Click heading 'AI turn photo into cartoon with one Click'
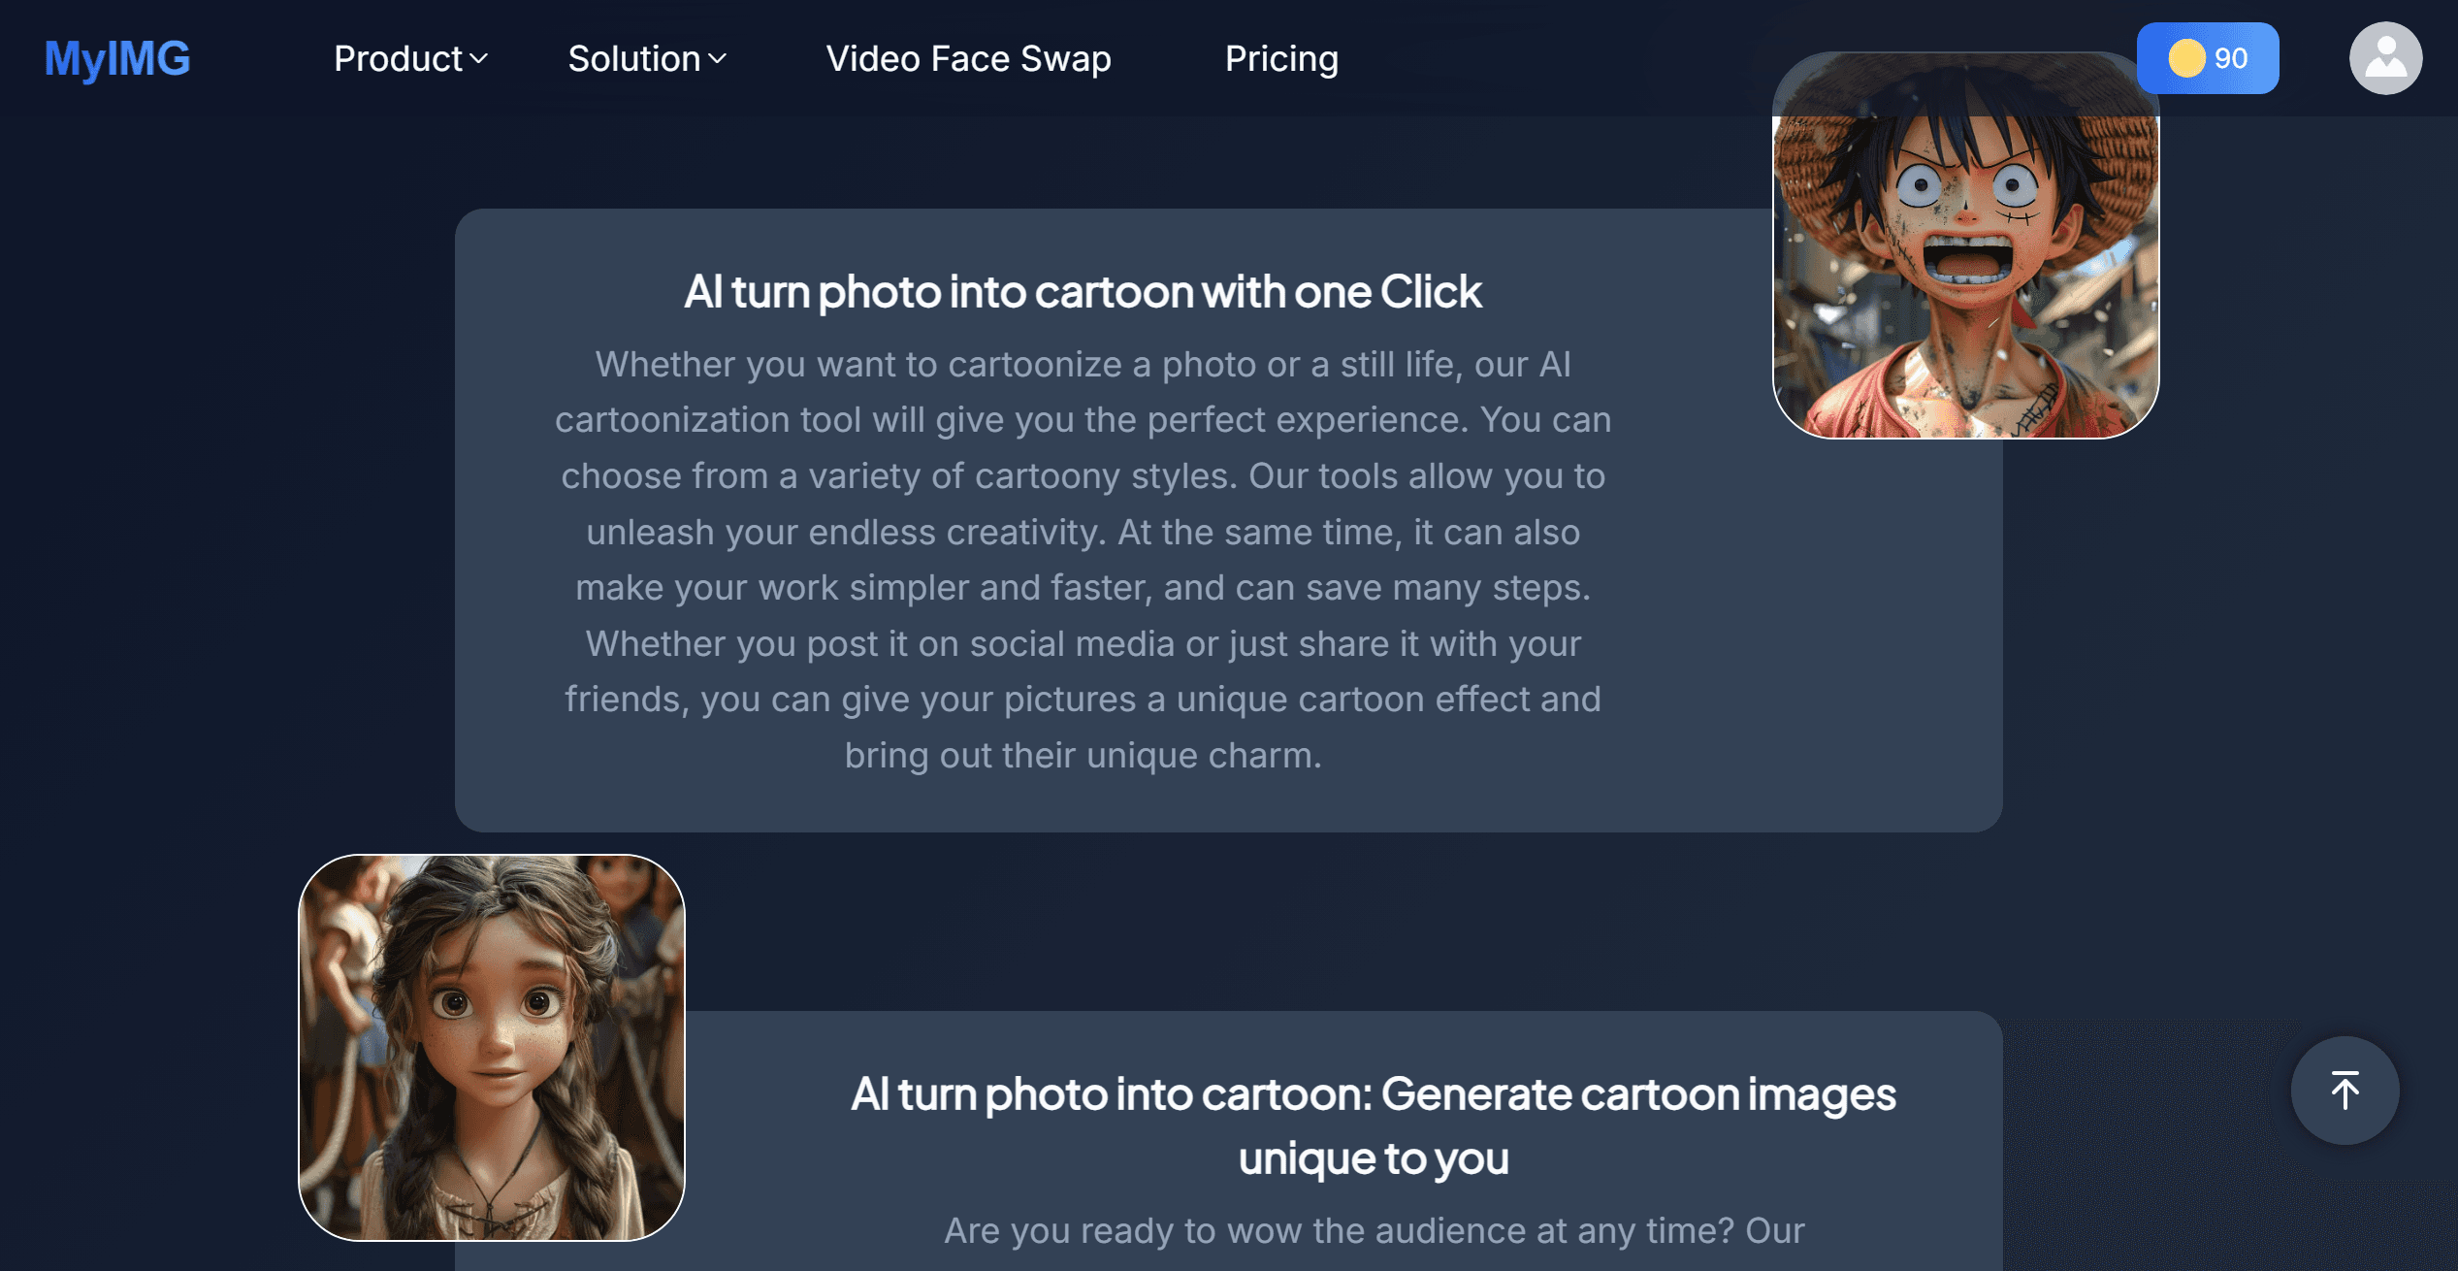Screen dimensions: 2458x1271 pos(1083,291)
